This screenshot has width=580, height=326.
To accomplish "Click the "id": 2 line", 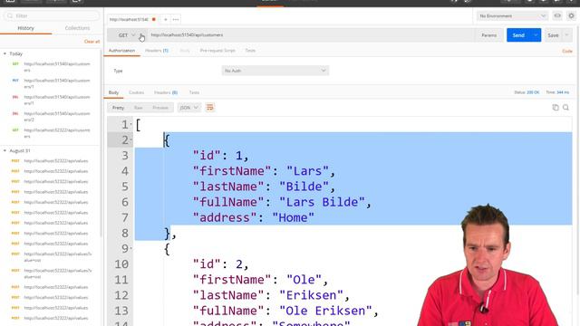I will tap(221, 264).
